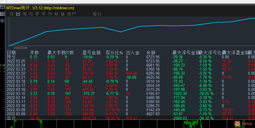The height and width of the screenshot is (128, 255).
Task: Click the 176 trade count value
Action: click(x=68, y=114)
